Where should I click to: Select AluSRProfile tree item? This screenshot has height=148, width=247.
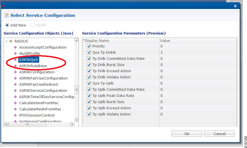(x=29, y=53)
